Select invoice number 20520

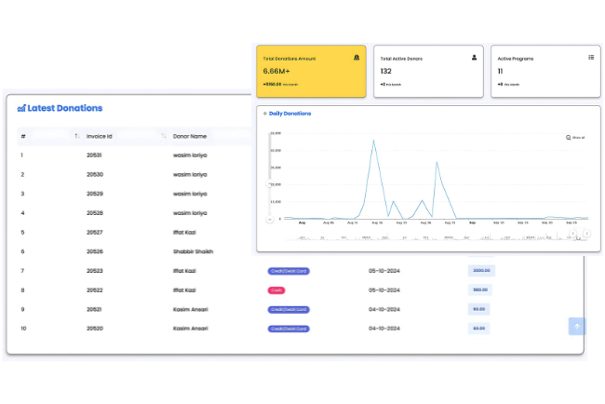95,329
